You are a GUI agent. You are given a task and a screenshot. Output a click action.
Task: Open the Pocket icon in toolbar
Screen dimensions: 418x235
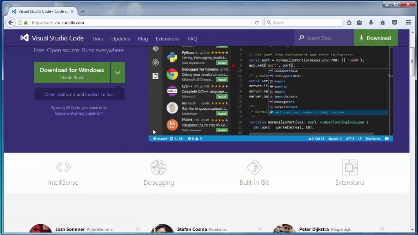coord(395,23)
